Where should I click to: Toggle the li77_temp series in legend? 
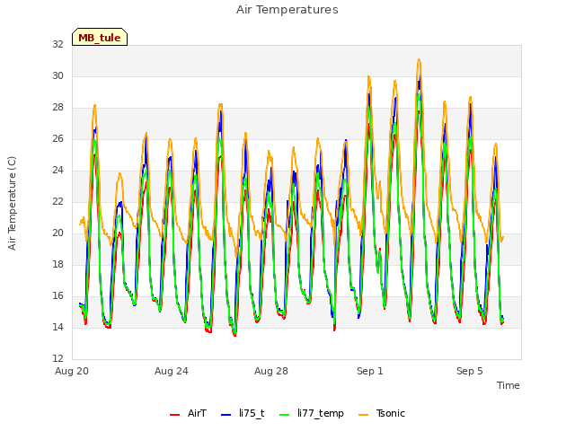(312, 413)
